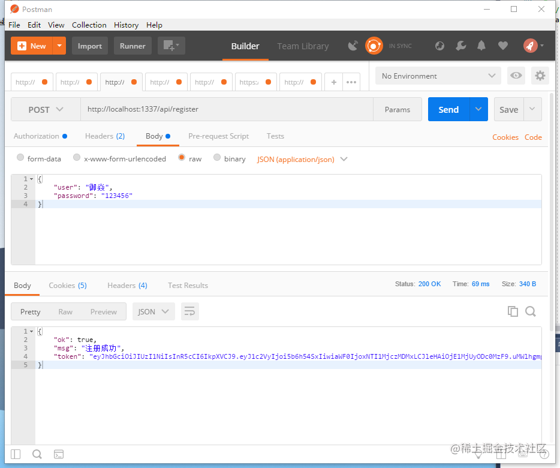
Task: Collapse response JSON at line 1 fold arrow
Action: tap(31, 331)
